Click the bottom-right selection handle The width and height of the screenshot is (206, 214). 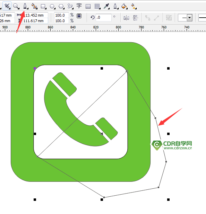[x=168, y=200]
